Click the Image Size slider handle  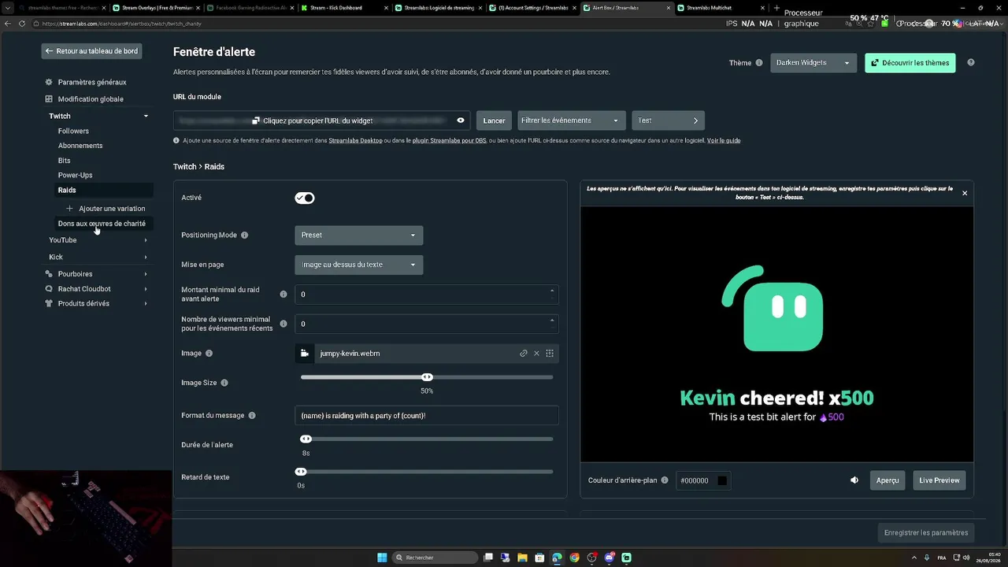pyautogui.click(x=427, y=377)
